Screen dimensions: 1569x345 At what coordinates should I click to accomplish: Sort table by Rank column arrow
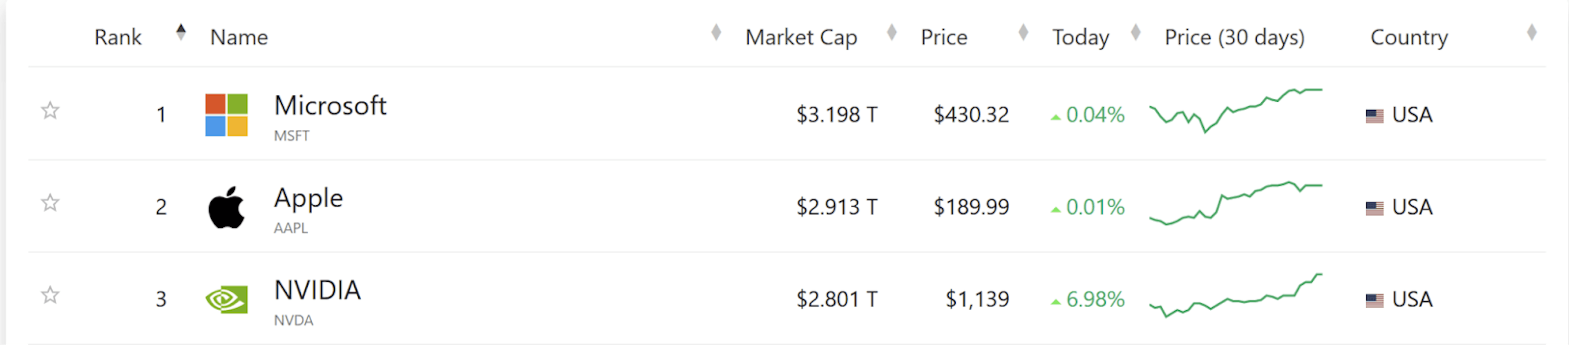pyautogui.click(x=181, y=31)
